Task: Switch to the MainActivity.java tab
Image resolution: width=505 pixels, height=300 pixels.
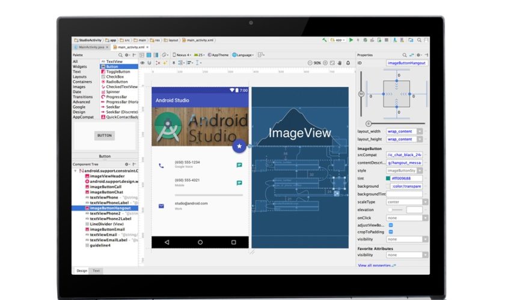Action: (x=93, y=47)
